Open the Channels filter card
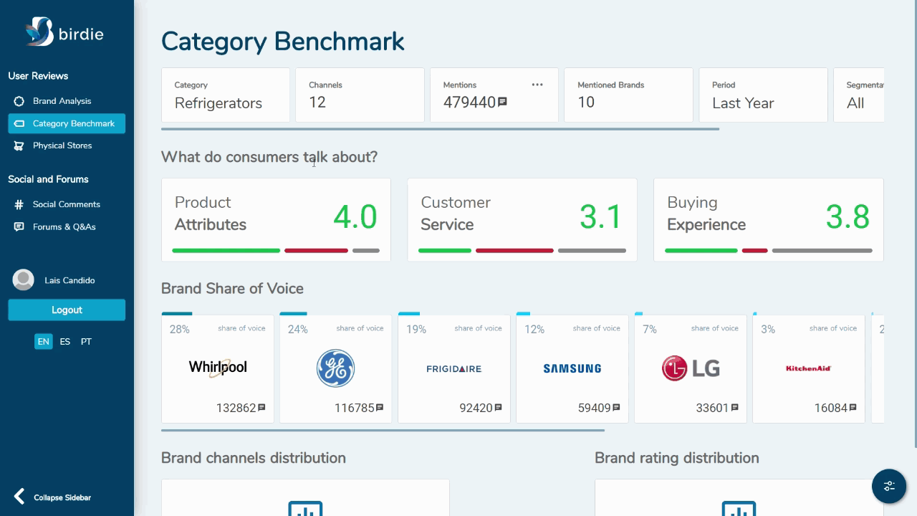Image resolution: width=917 pixels, height=516 pixels. [x=360, y=95]
